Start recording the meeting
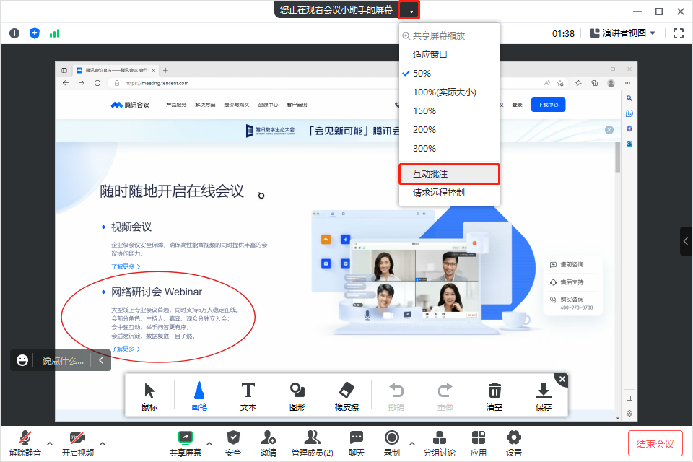The height and width of the screenshot is (462, 693). pyautogui.click(x=391, y=443)
